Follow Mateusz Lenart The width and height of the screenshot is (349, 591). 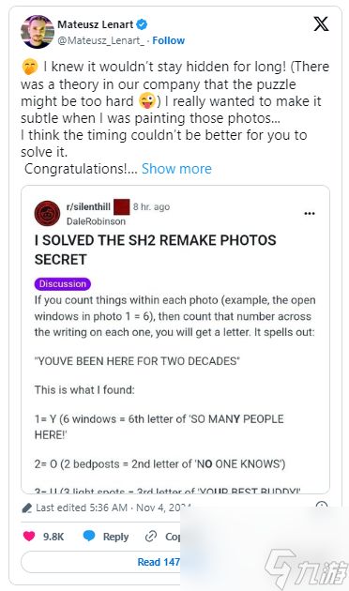click(169, 40)
